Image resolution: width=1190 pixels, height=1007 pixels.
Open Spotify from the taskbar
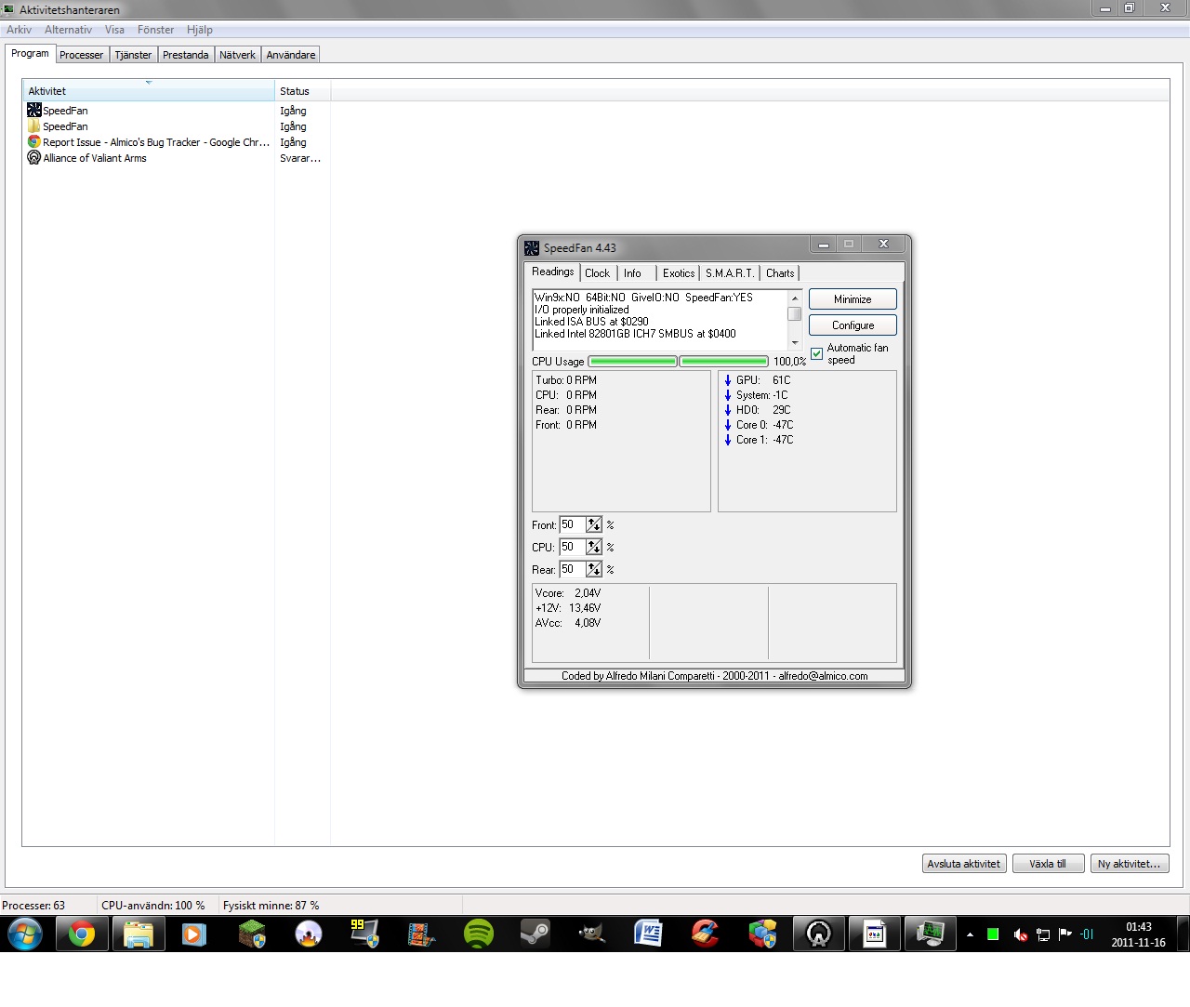(479, 934)
